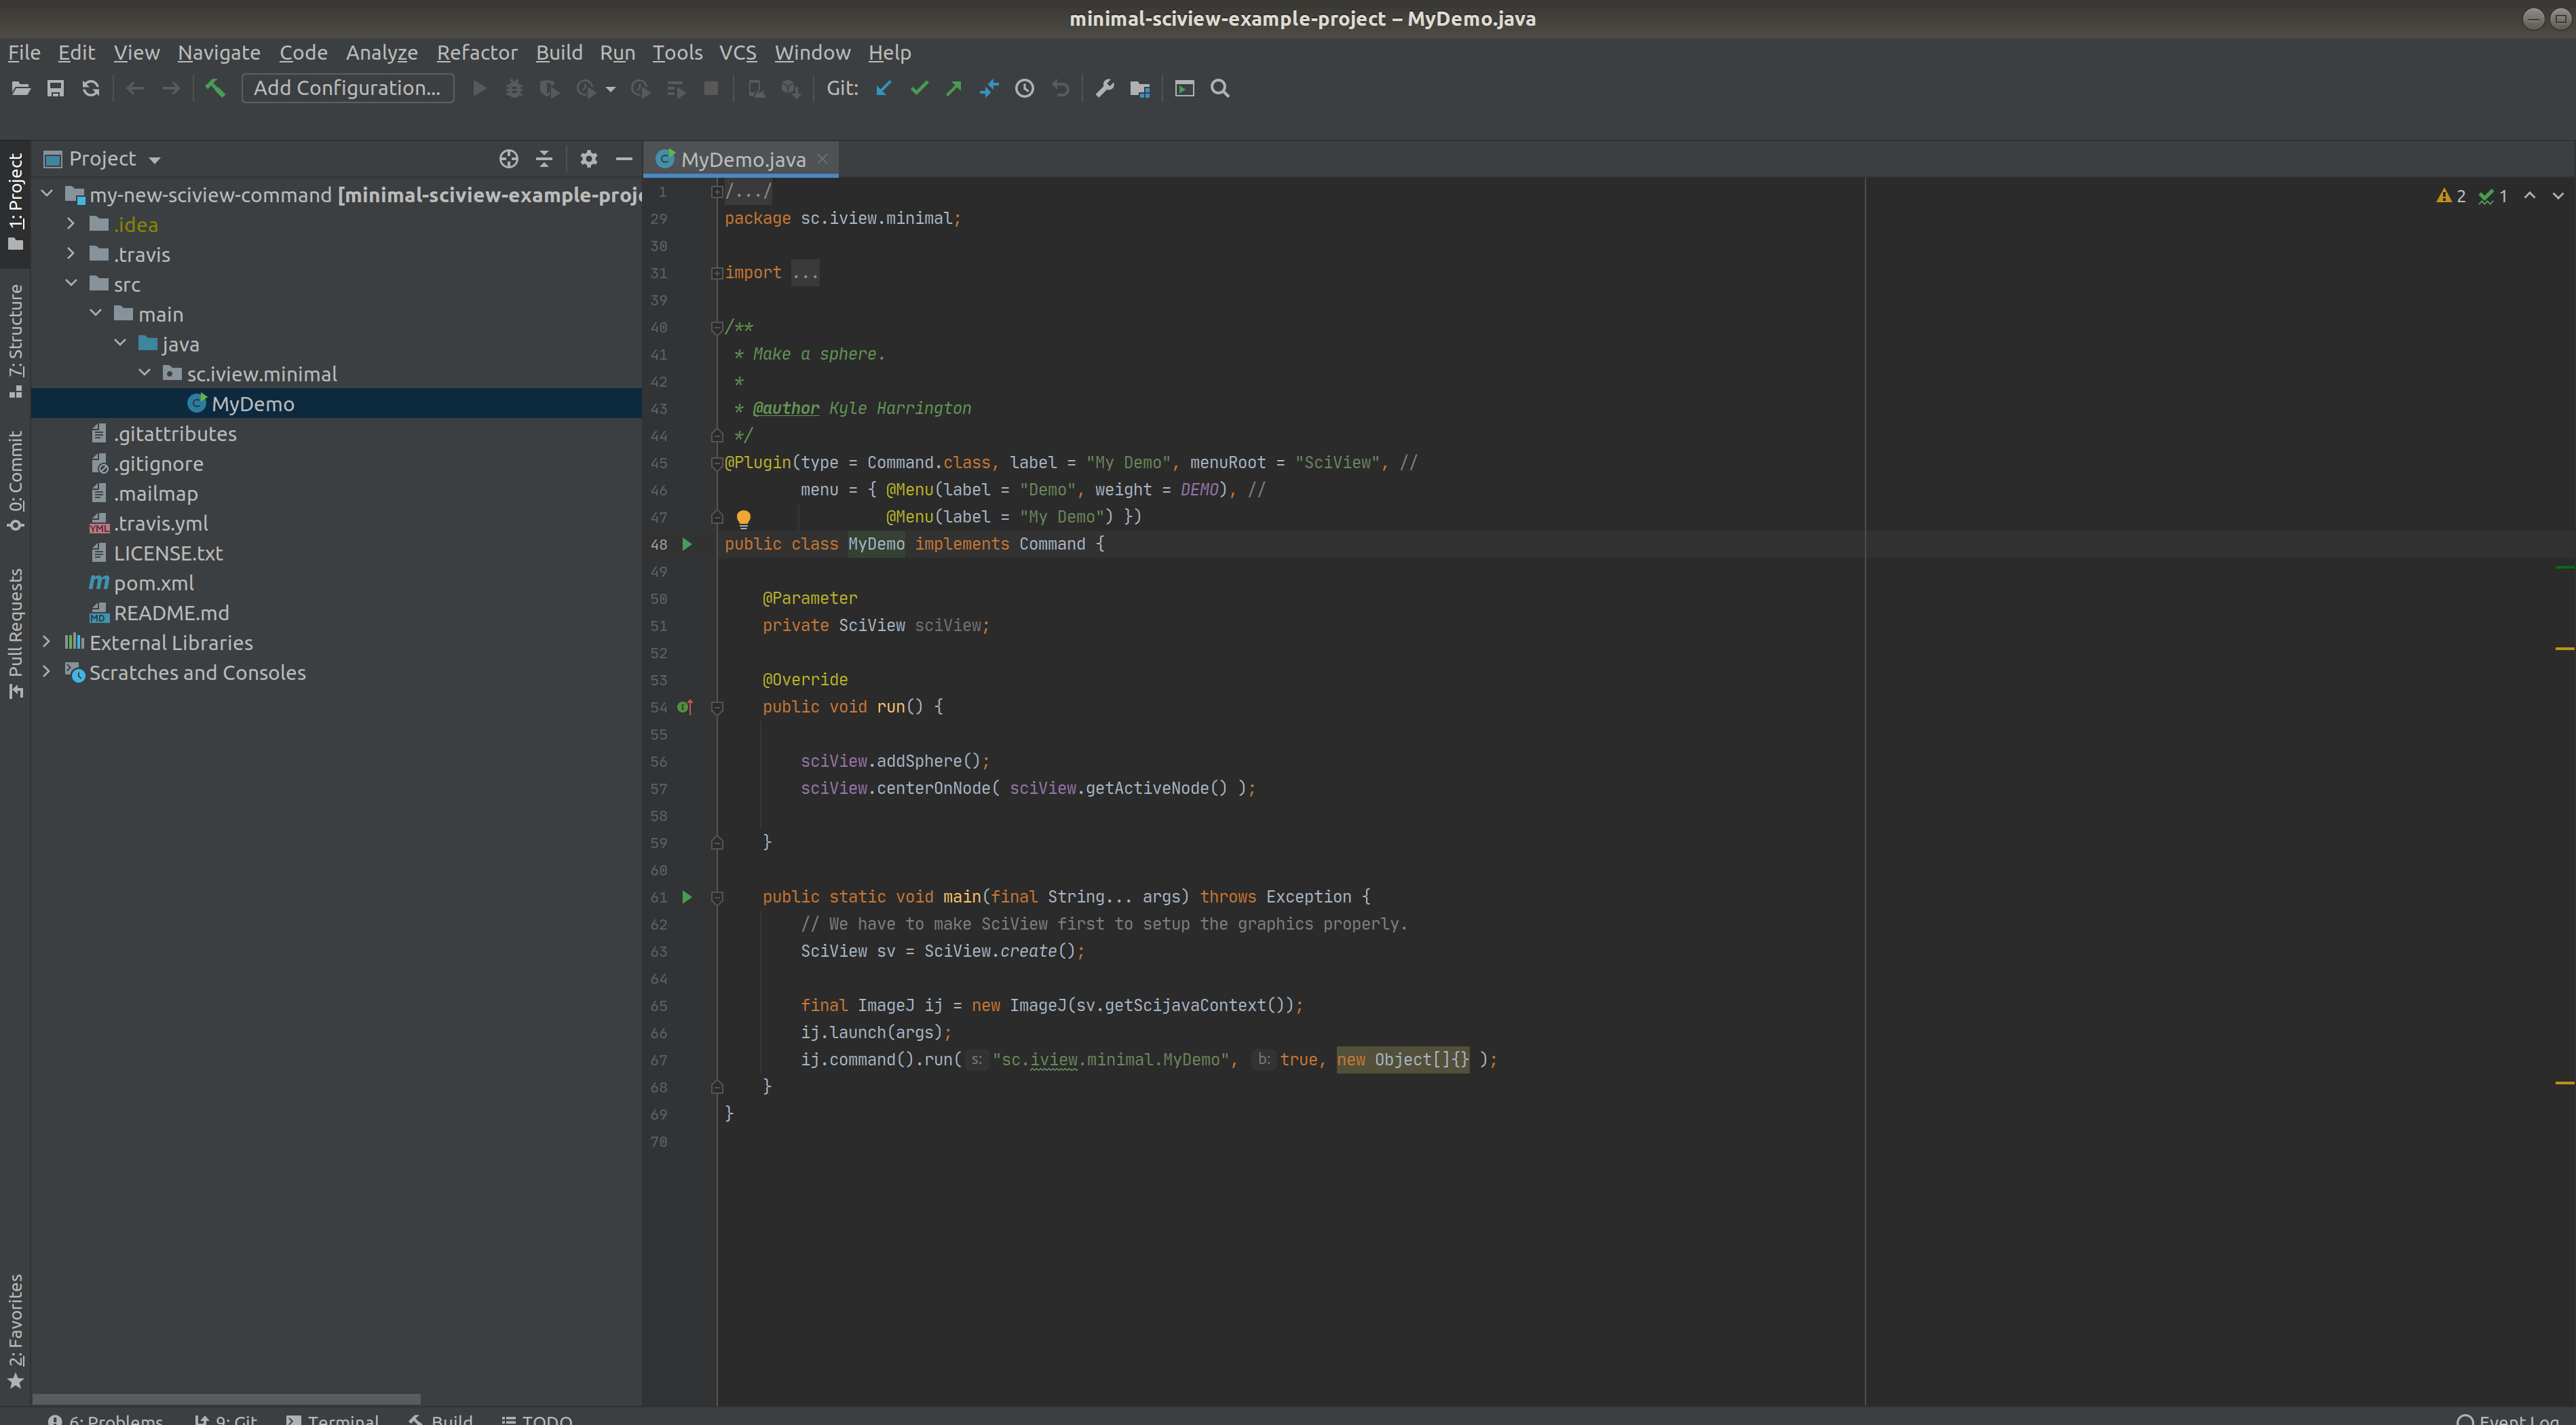Viewport: 2576px width, 1425px height.
Task: Select .travis.yml in project tree
Action: pos(160,523)
